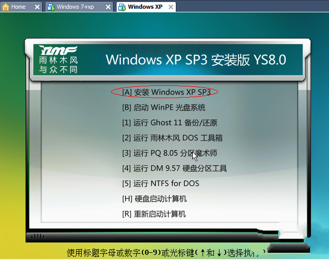
Task: Close the Windows XP tab
Action: pyautogui.click(x=170, y=7)
